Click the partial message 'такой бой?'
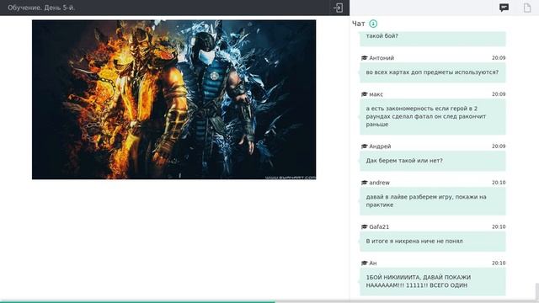Image resolution: width=539 pixels, height=303 pixels. 433,39
